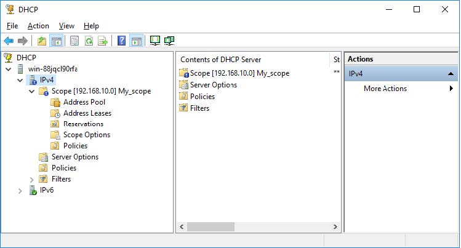Click the horizontal scrollbar thumb in contents pane
The height and width of the screenshot is (248, 461).
click(210, 227)
